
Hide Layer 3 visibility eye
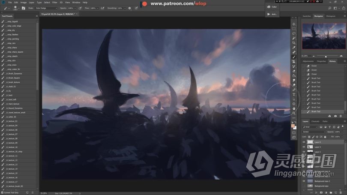click(304, 147)
